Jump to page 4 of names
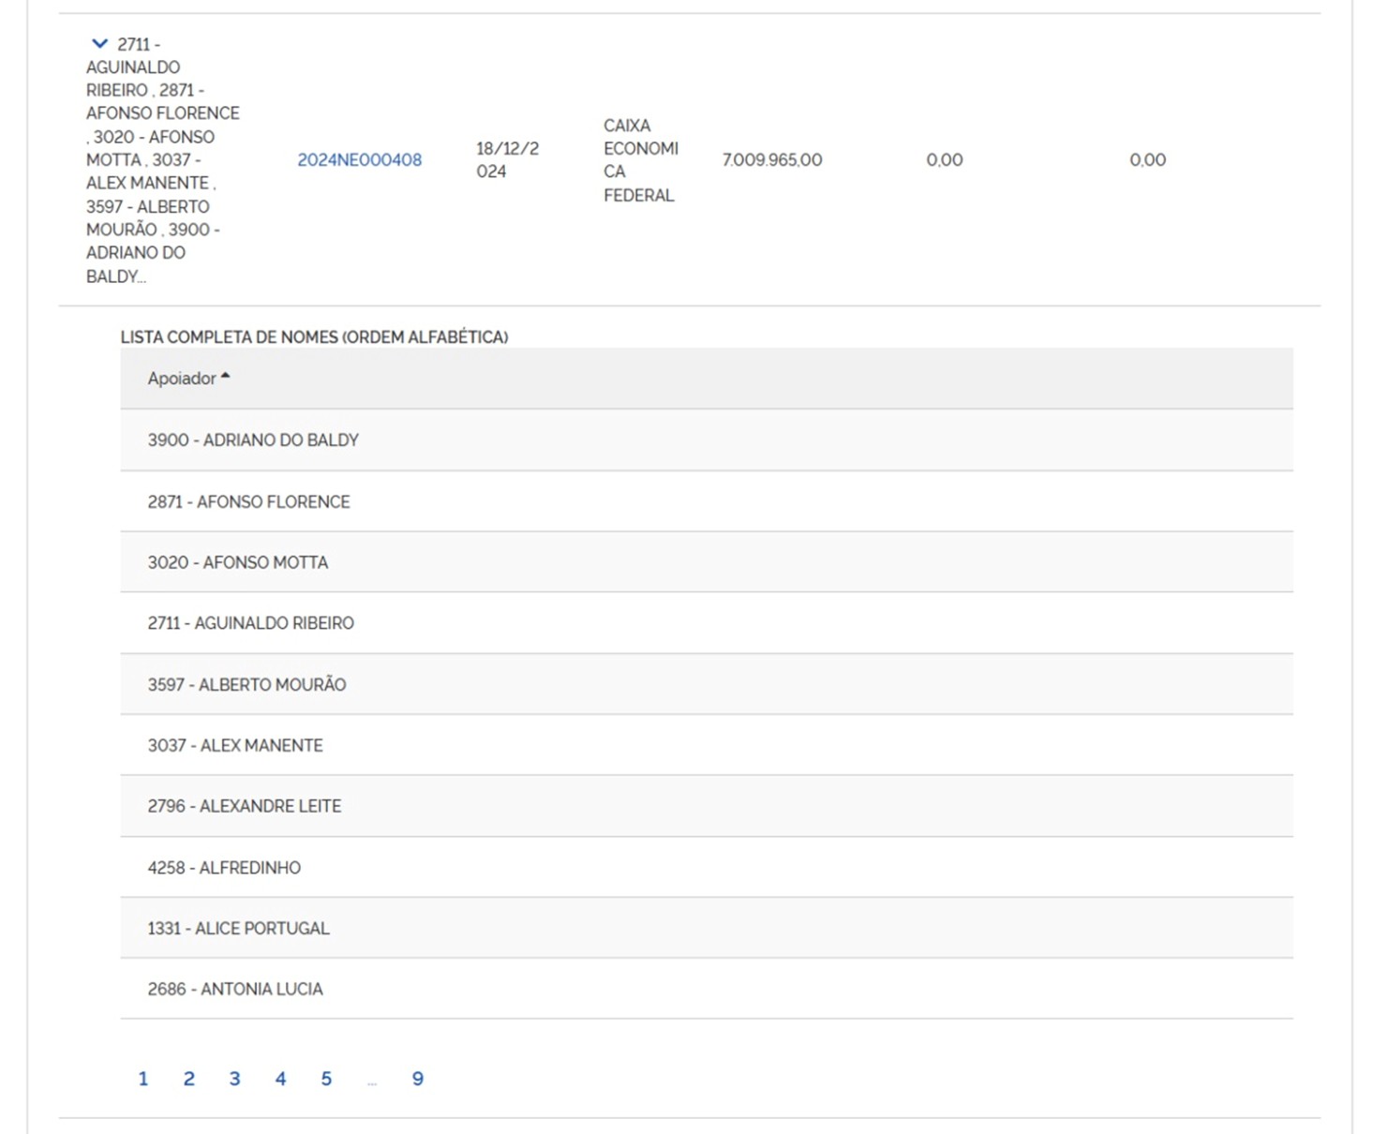This screenshot has width=1388, height=1134. click(280, 1080)
